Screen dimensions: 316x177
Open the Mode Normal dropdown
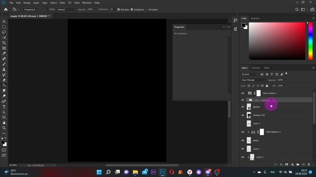click(x=67, y=9)
